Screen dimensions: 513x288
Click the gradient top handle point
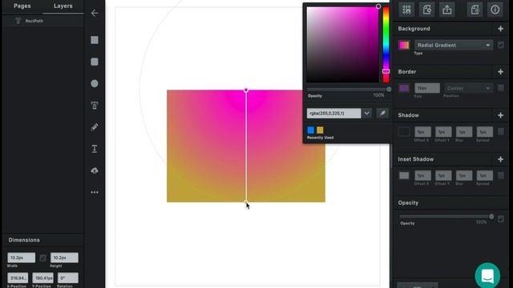[246, 90]
